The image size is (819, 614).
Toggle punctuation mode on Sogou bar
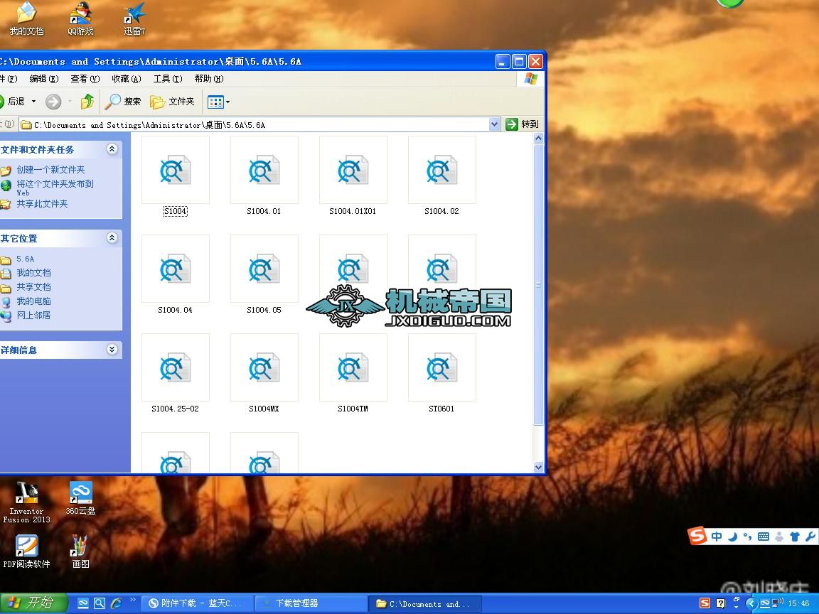click(747, 537)
